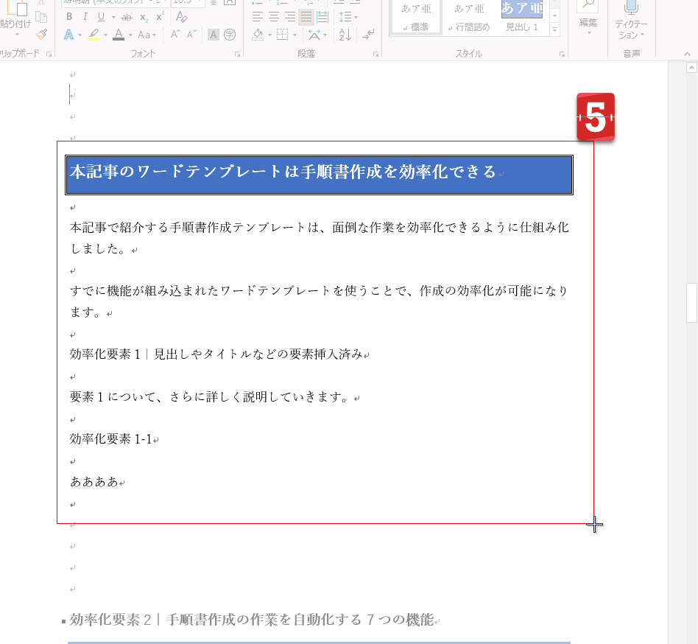Open shading color dropdown arrow
This screenshot has width=698, height=644.
coord(269,35)
